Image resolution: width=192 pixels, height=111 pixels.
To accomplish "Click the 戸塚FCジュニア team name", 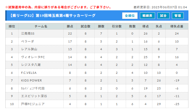I will (x=33, y=104).
